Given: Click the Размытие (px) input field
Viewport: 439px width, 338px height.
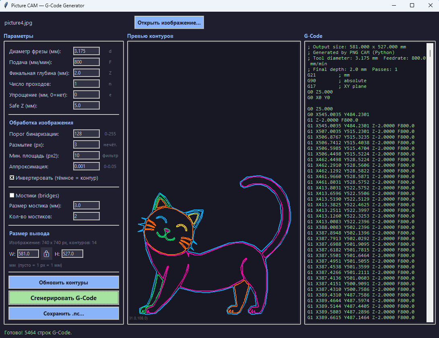Looking at the screenshot, I should tap(86, 145).
